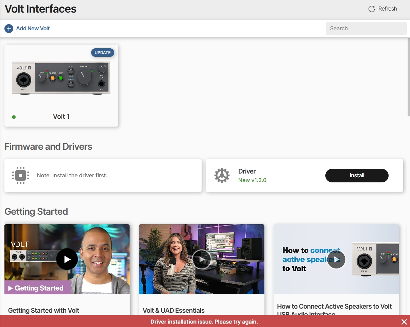Click the page vertical scrollbar
Image resolution: width=410 pixels, height=327 pixels.
tap(408, 78)
